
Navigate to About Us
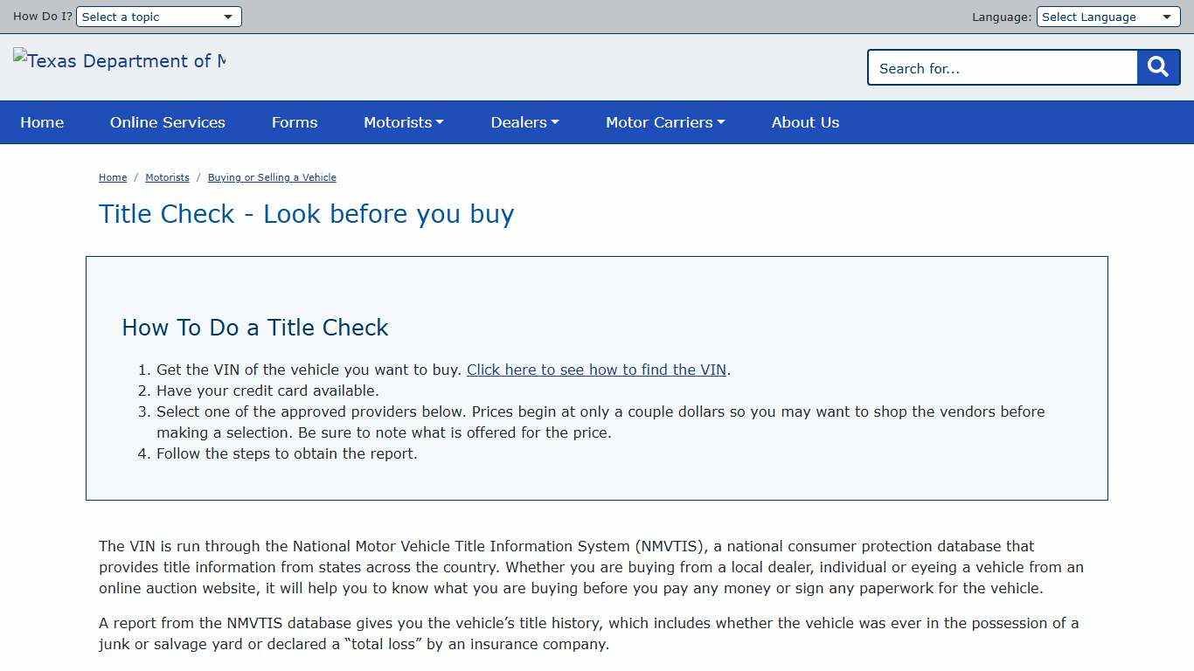pyautogui.click(x=804, y=122)
